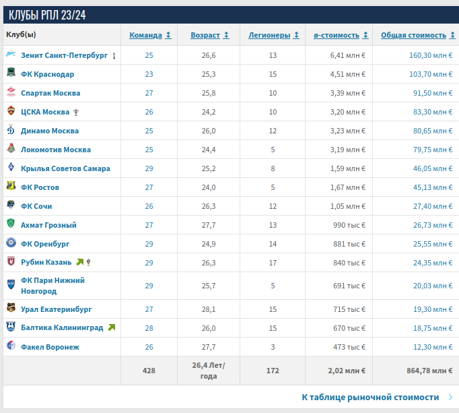Open К таблице рыночной стоимости link

pyautogui.click(x=370, y=398)
